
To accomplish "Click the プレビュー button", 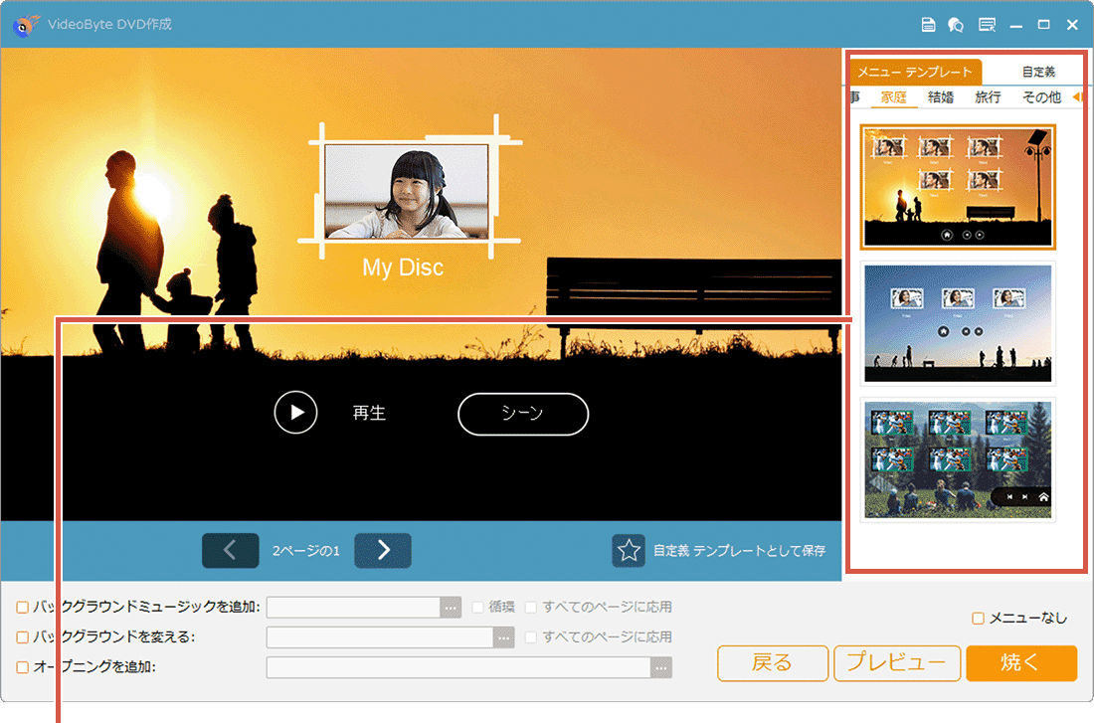I will coord(897,662).
